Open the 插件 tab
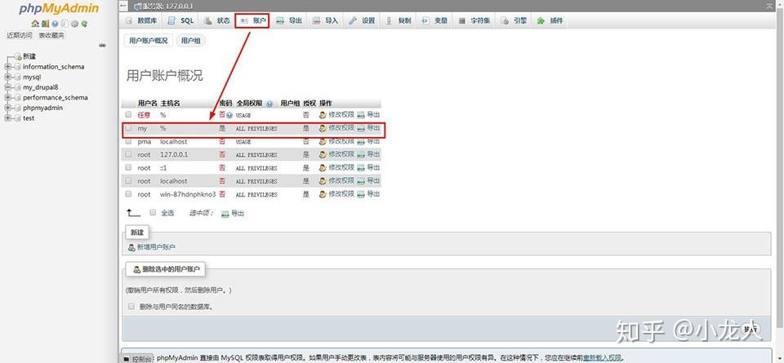The image size is (784, 363). tap(550, 20)
